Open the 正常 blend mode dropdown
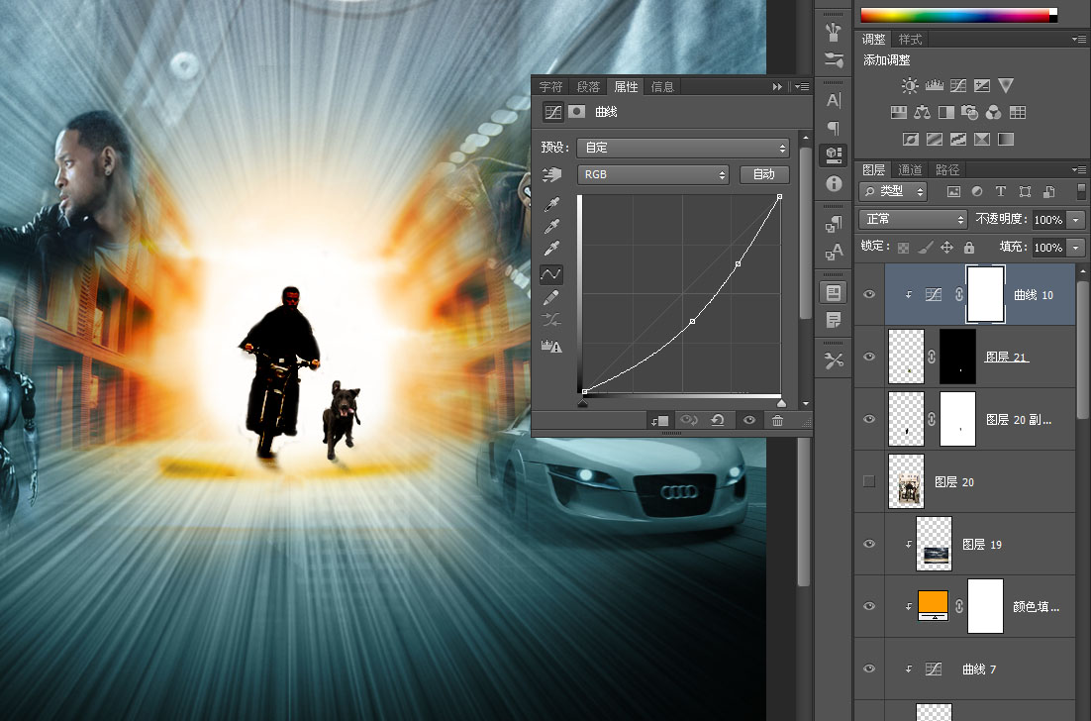Image resolution: width=1091 pixels, height=721 pixels. click(913, 219)
